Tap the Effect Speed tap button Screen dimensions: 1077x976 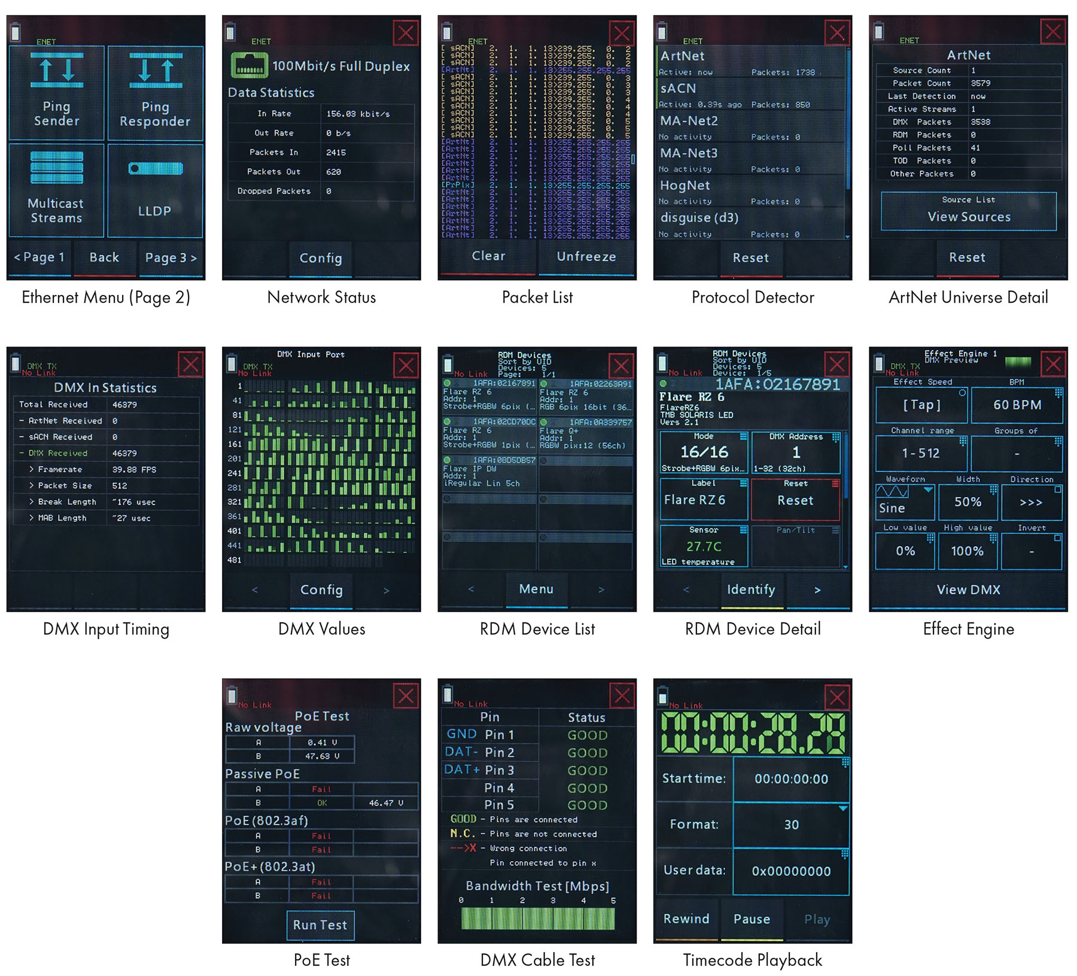pyautogui.click(x=921, y=405)
